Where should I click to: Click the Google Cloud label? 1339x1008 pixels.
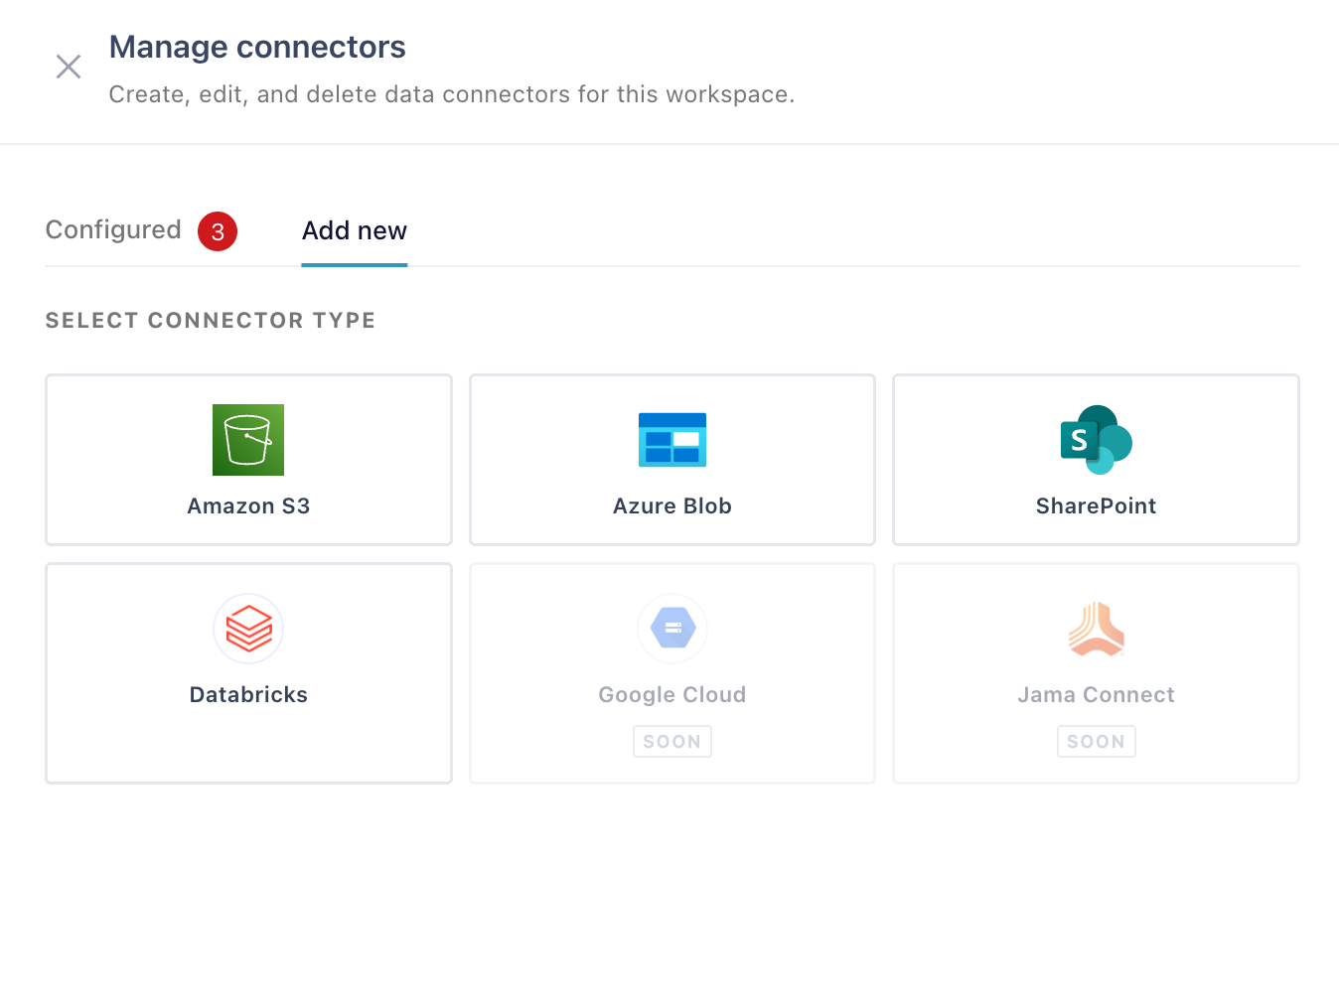672,695
